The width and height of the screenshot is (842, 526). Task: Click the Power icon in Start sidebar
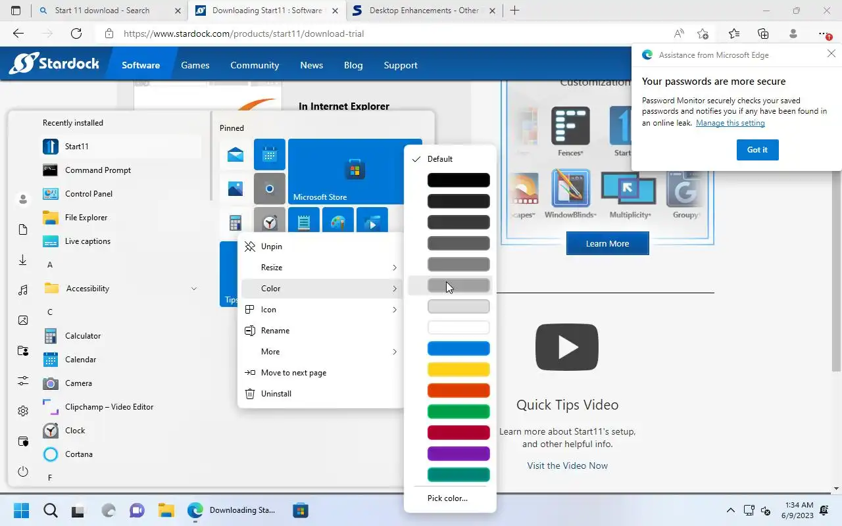(x=23, y=471)
